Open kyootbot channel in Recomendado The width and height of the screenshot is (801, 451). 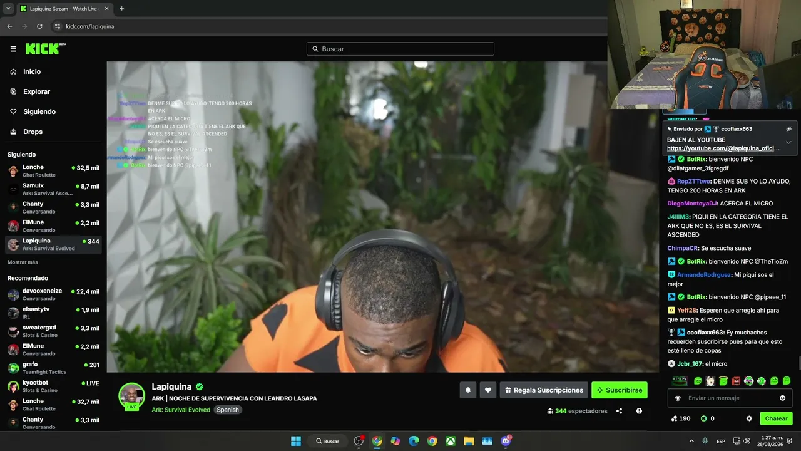point(53,386)
